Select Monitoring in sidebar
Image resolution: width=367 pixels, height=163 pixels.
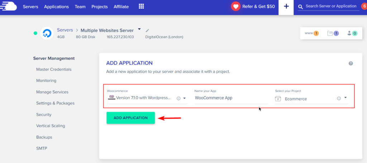(46, 80)
